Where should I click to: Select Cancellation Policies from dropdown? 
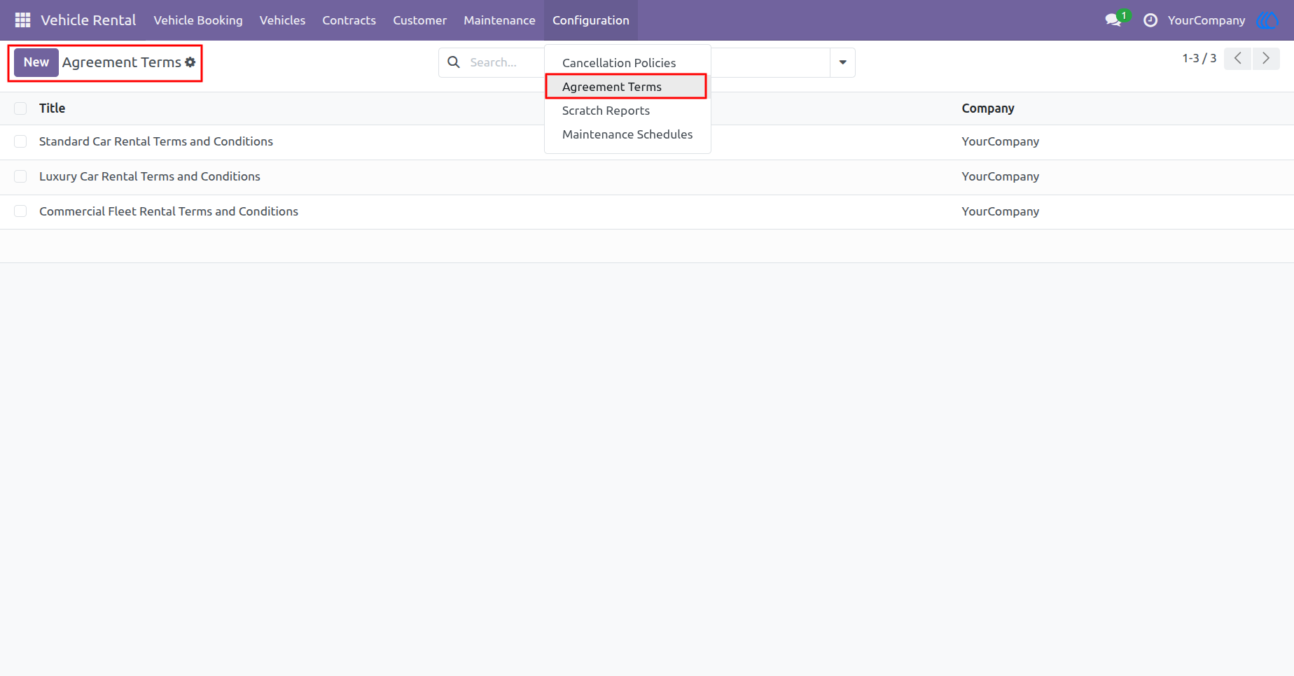pyautogui.click(x=627, y=63)
